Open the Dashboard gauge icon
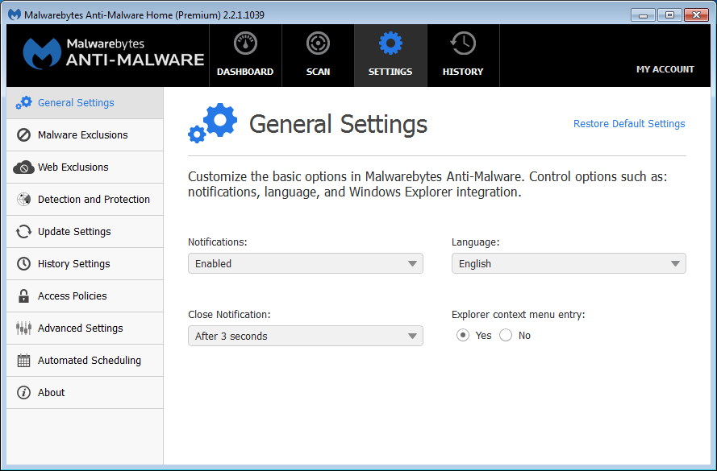This screenshot has height=471, width=717. tap(245, 43)
